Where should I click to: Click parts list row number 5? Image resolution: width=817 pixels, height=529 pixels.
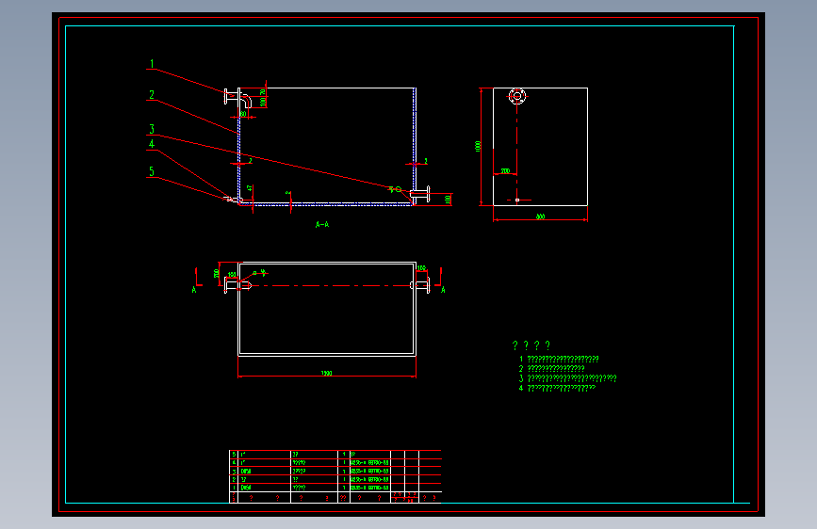pos(335,454)
